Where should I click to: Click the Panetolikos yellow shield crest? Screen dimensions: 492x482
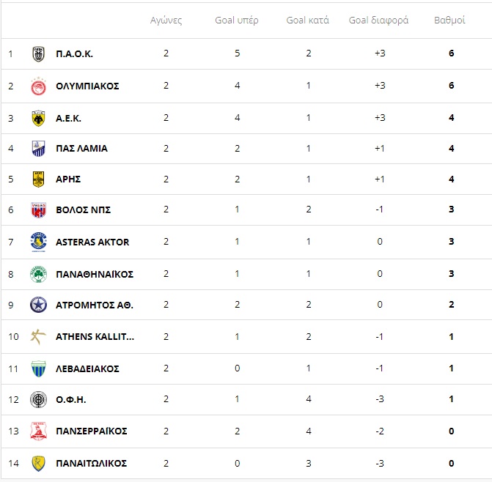[38, 464]
